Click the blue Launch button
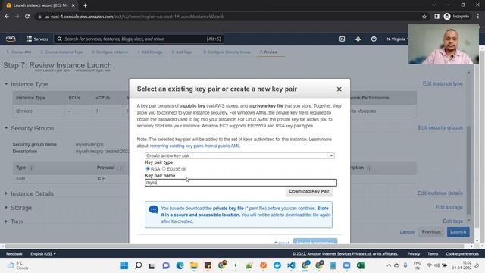485x273 pixels. [x=458, y=232]
